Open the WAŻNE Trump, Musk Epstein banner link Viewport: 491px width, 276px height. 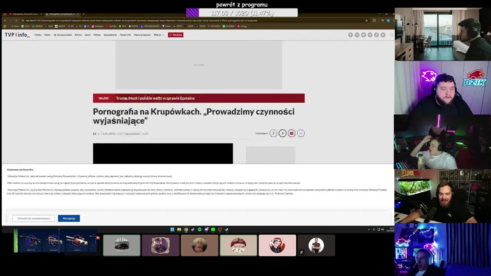199,98
